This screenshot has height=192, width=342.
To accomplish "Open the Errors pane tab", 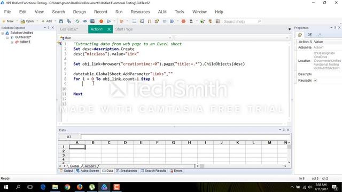I will (x=176, y=171).
